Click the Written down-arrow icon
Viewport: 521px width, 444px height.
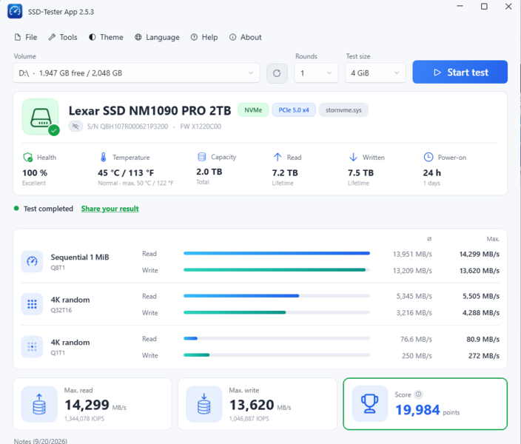[353, 157]
